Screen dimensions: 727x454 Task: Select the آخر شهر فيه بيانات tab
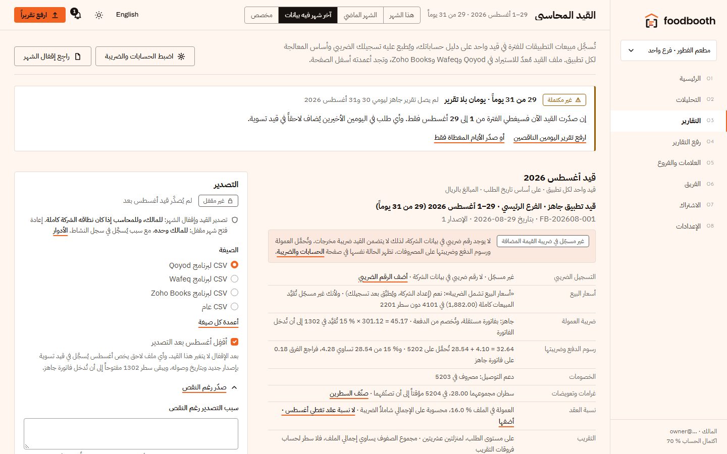tap(308, 15)
